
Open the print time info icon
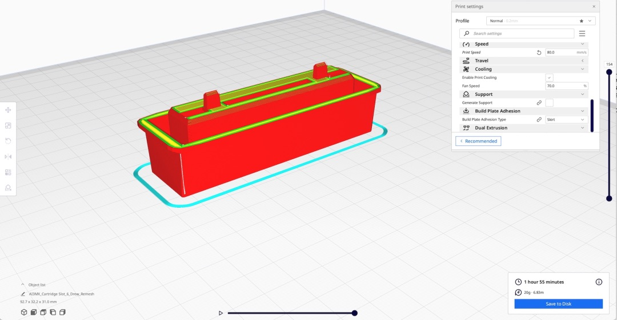[599, 282]
